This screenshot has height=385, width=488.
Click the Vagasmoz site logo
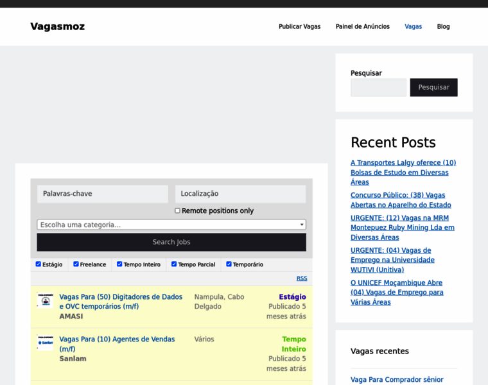pos(57,26)
